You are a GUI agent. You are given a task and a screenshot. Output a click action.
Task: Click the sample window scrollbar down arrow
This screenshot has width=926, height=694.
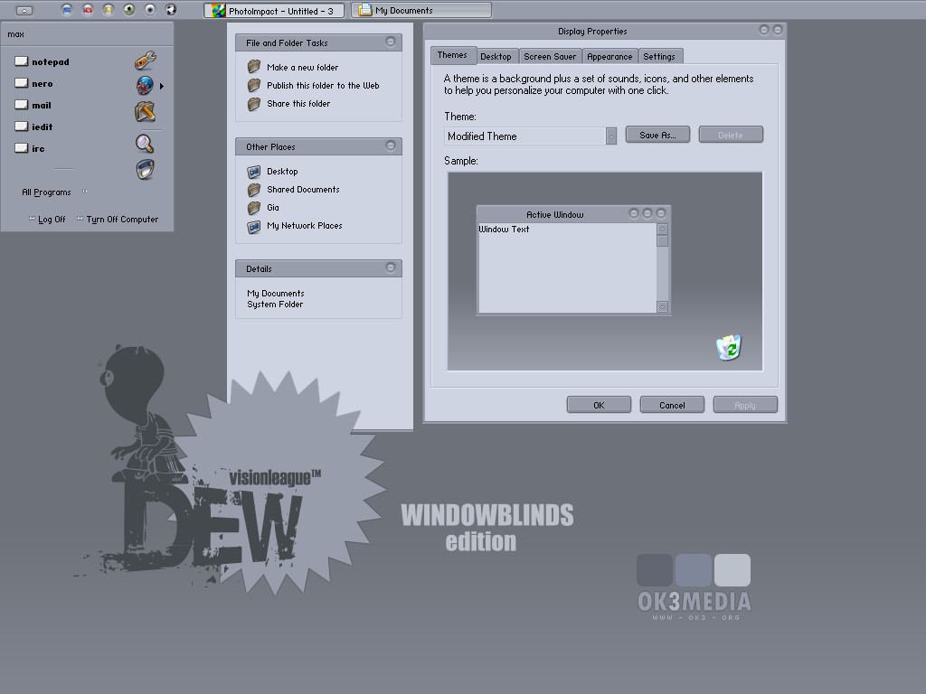[662, 307]
